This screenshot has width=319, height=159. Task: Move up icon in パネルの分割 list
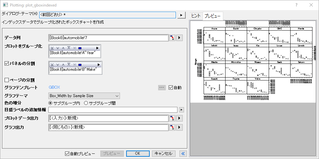(x=63, y=65)
